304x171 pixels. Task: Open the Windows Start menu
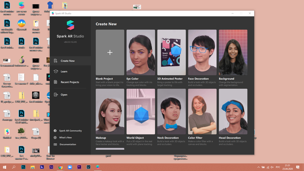[x=5, y=167]
